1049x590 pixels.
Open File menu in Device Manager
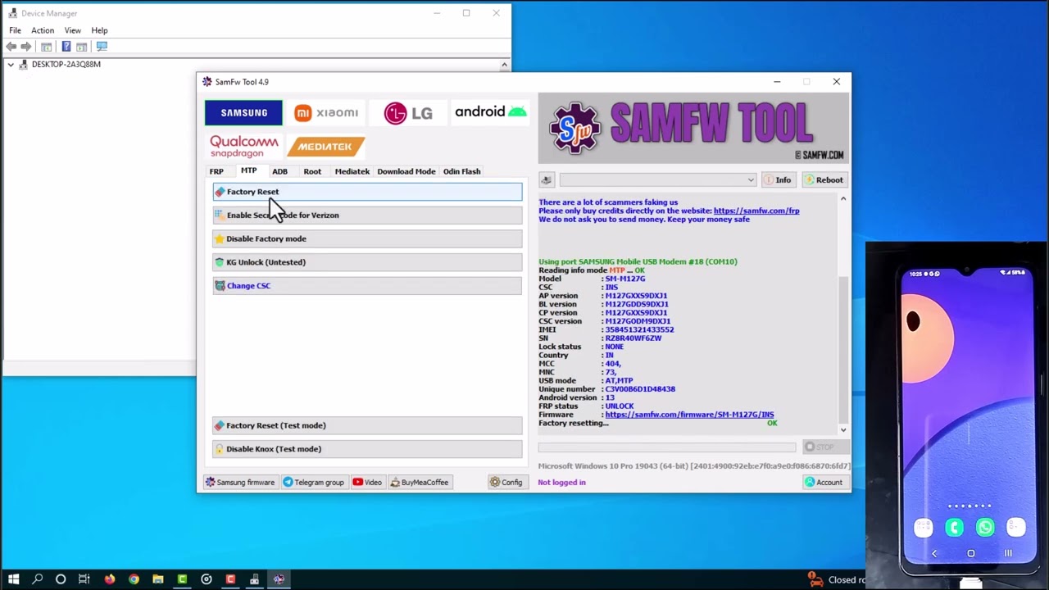pos(15,30)
